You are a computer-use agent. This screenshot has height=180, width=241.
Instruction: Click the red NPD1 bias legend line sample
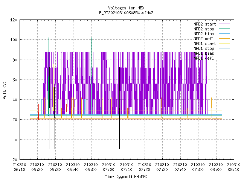click(x=224, y=53)
